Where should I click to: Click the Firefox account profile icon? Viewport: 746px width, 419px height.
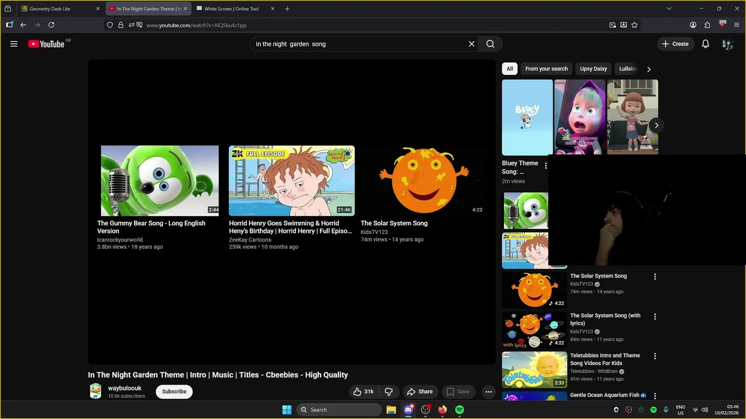click(x=693, y=25)
